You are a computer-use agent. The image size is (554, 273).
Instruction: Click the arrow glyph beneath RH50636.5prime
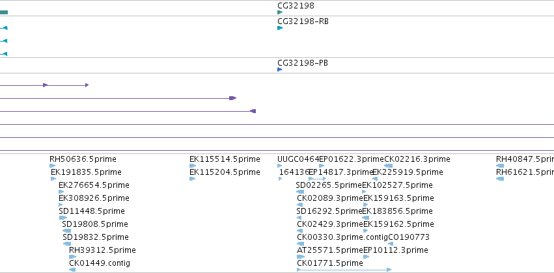52,166
